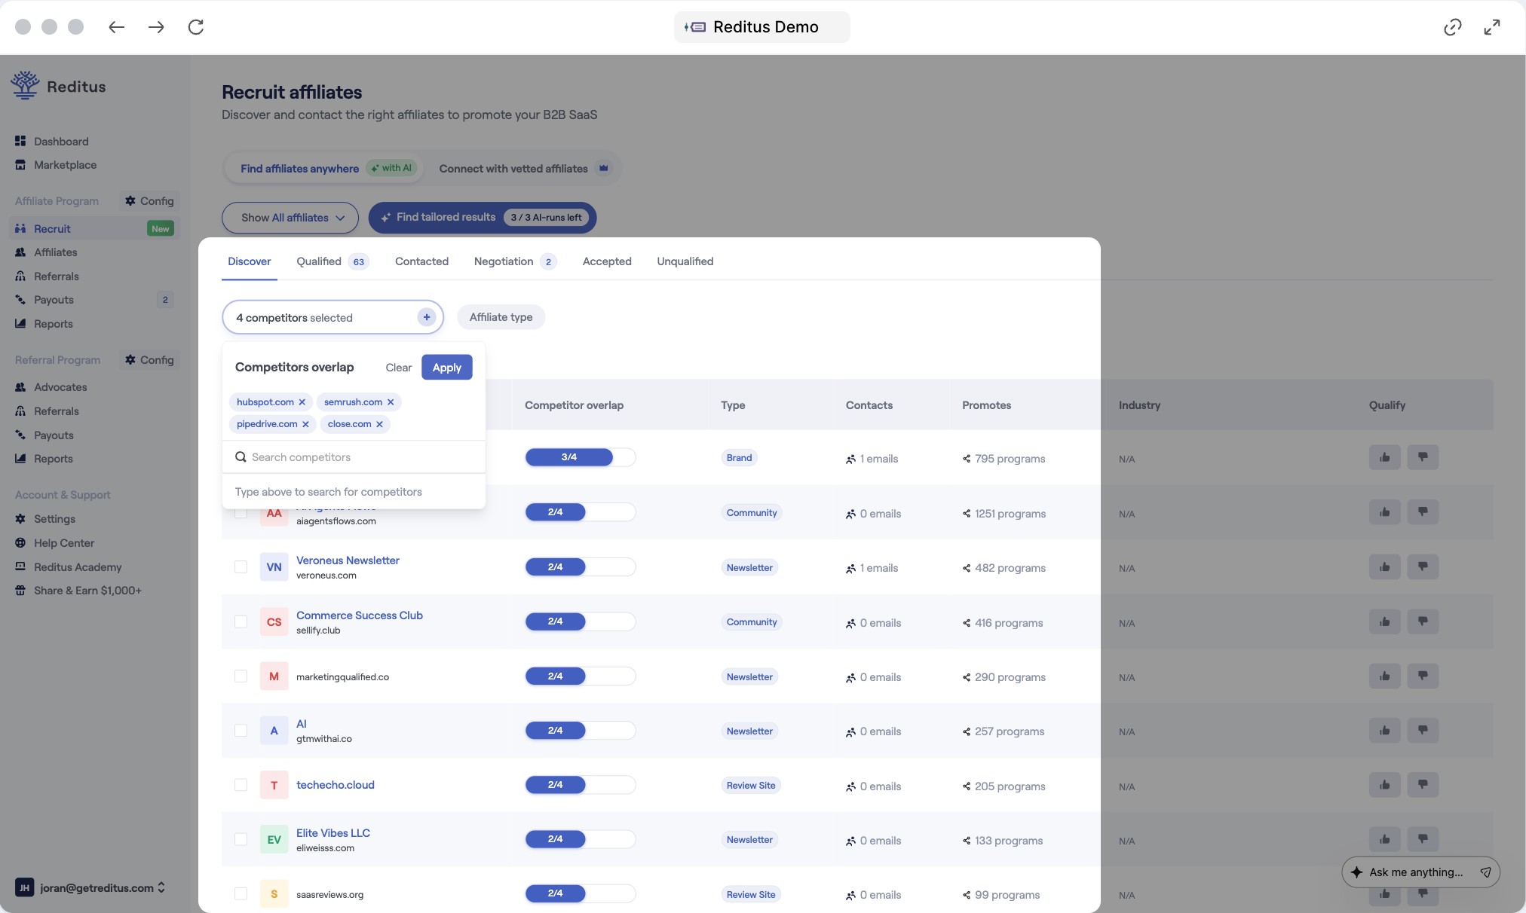
Task: Switch to the Discover tab
Action: (250, 261)
